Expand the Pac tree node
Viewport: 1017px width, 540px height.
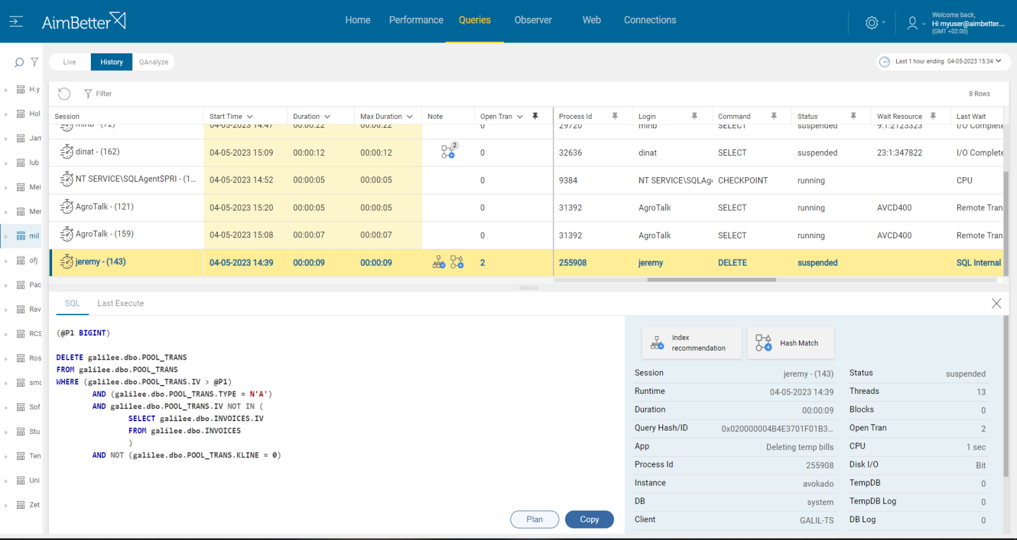coord(6,285)
